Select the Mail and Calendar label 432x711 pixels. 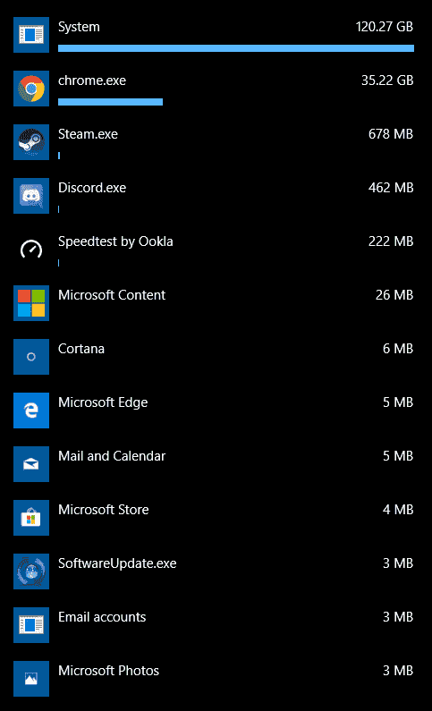click(x=112, y=456)
